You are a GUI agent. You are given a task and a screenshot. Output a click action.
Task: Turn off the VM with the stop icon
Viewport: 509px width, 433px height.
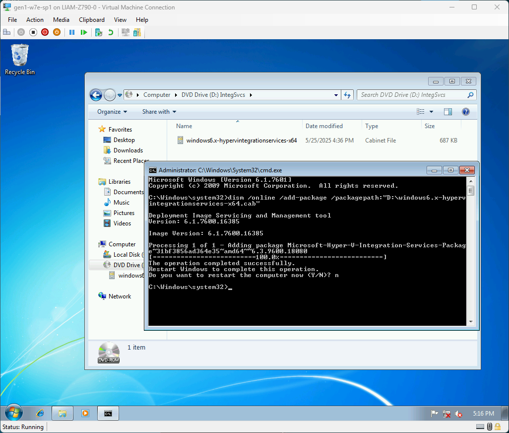tap(33, 32)
